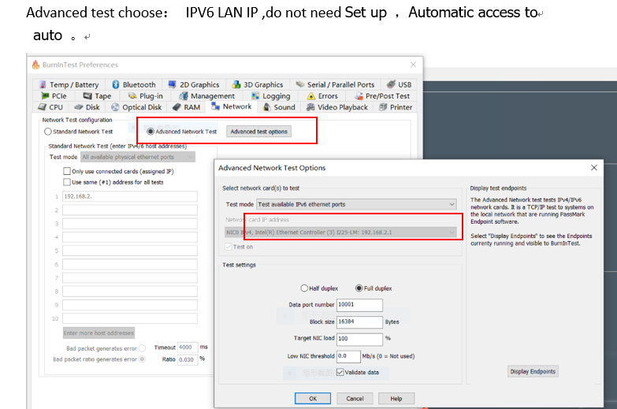
Task: Select Half duplex radio button
Action: pyautogui.click(x=304, y=288)
